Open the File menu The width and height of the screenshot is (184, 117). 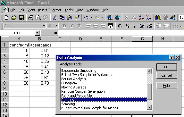13,10
